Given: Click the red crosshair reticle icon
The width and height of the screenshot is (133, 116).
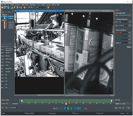Looking at the screenshot, I should pos(53,7).
